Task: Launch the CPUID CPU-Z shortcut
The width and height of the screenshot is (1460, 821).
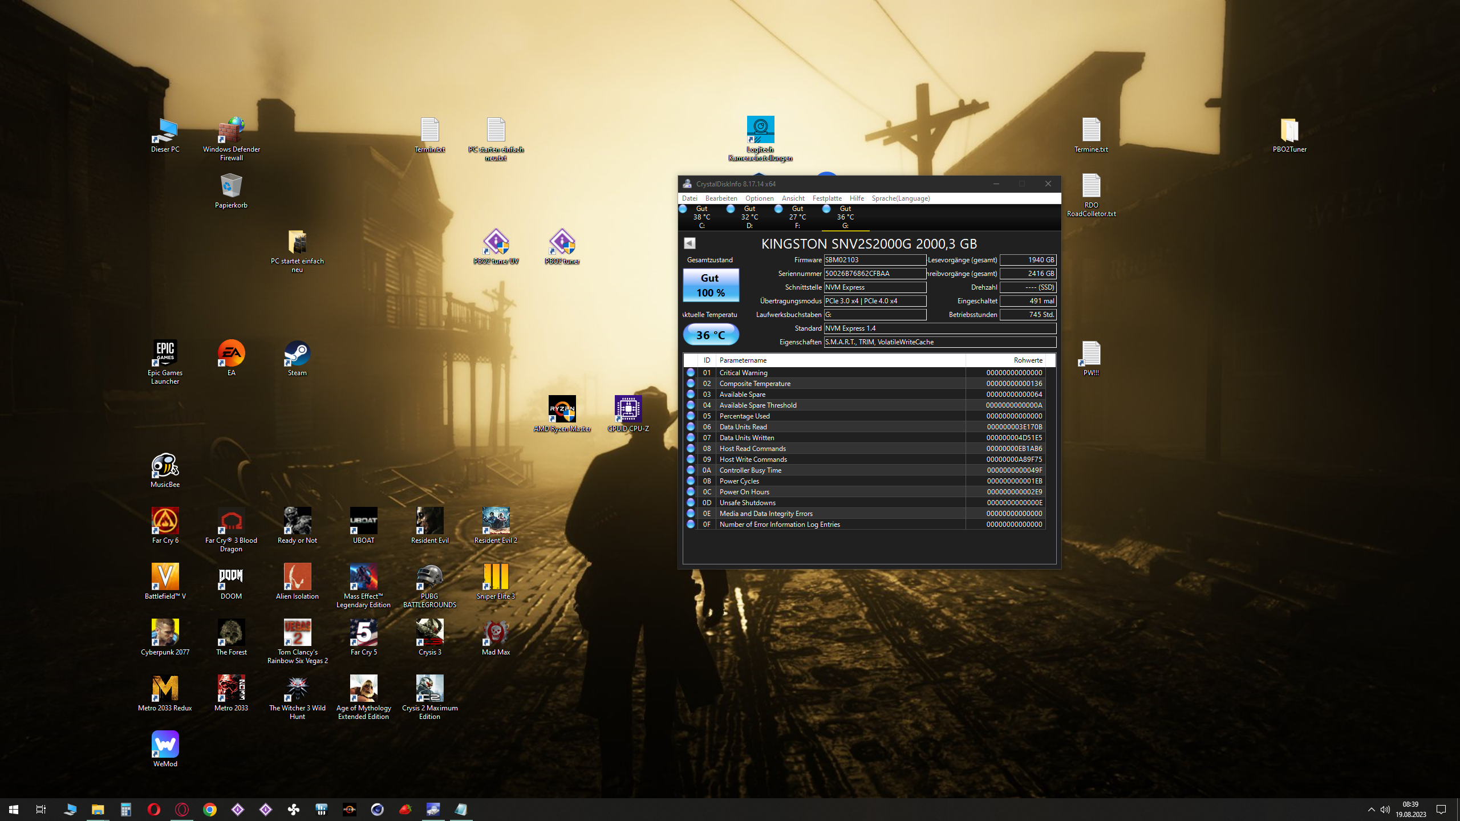Action: [628, 410]
